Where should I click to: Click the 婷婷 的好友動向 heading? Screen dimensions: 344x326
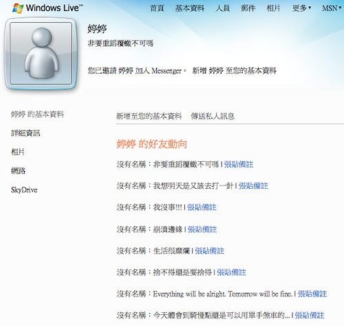[x=151, y=144]
